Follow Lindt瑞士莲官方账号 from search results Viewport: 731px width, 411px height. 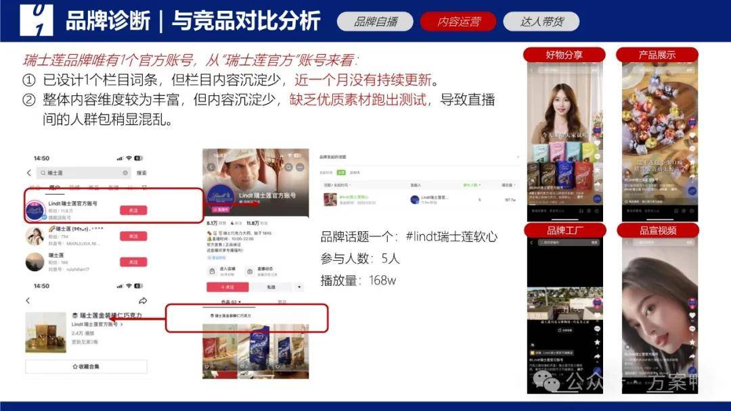point(133,210)
